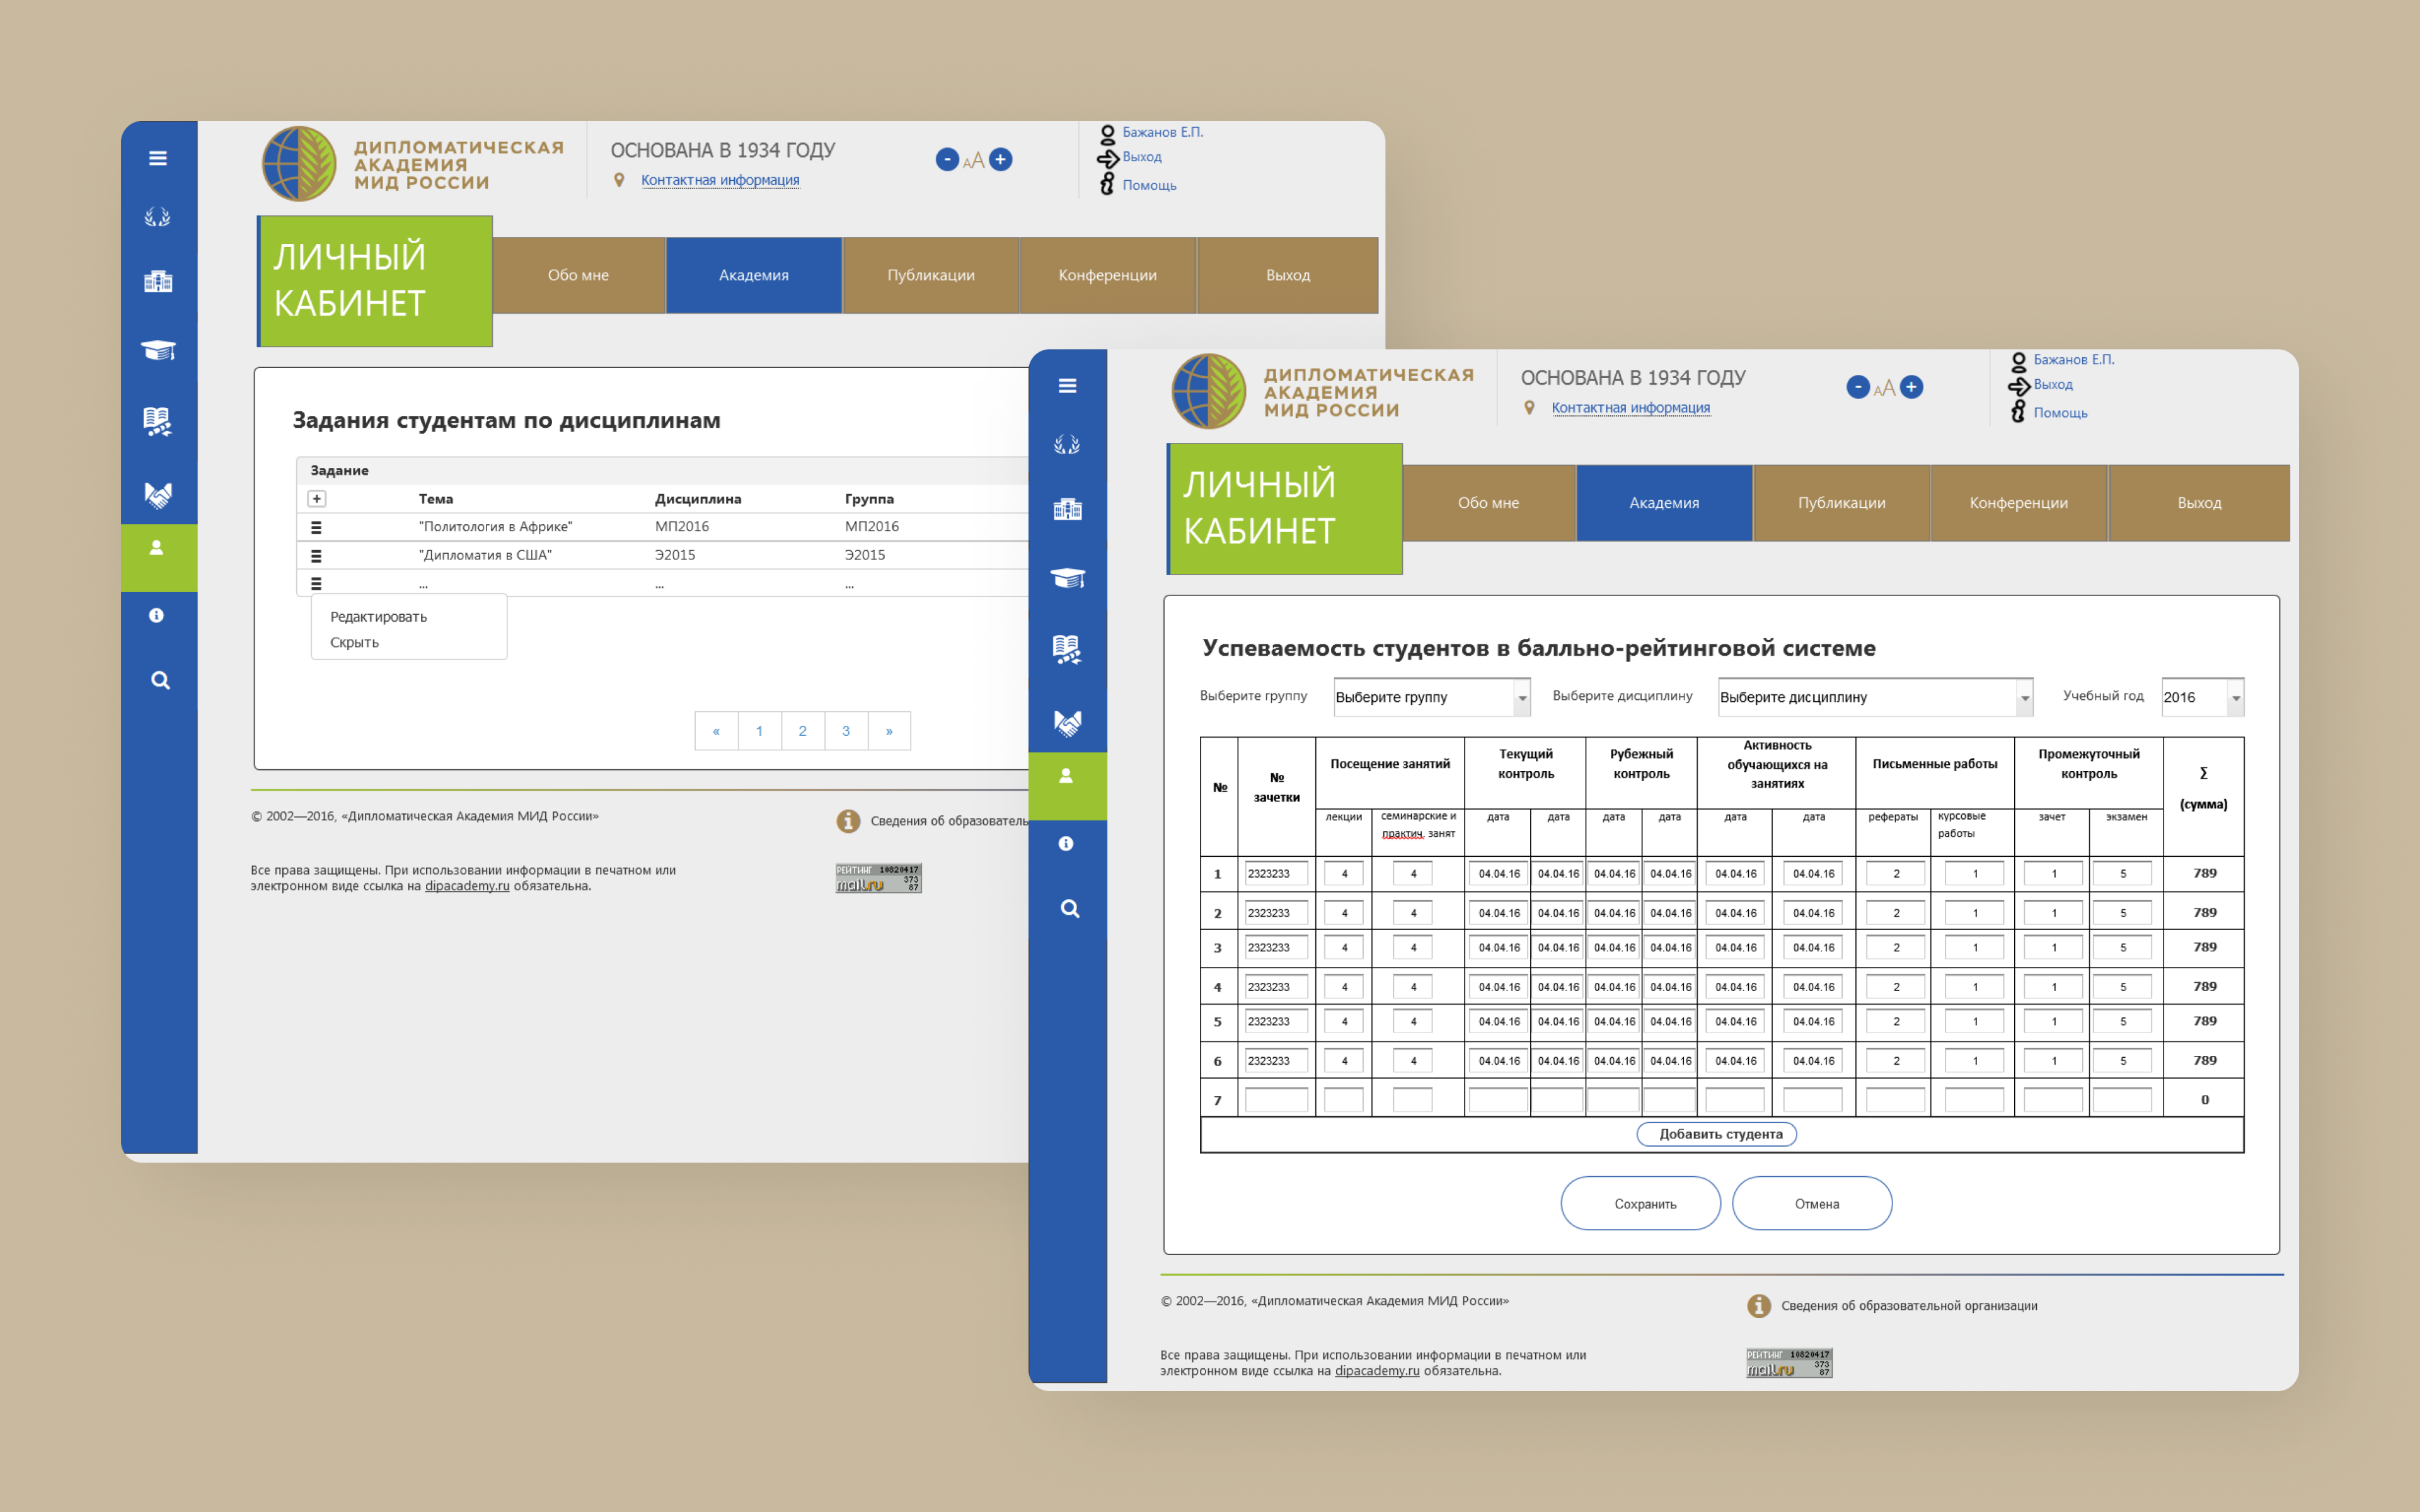Select 'Редактировать' in the context menu
This screenshot has height=1512, width=2420.
pyautogui.click(x=378, y=617)
